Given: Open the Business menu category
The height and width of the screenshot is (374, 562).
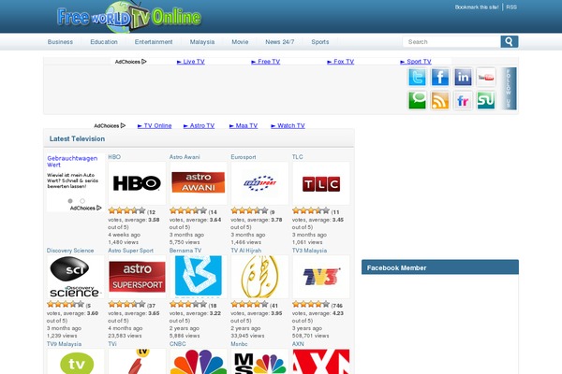Looking at the screenshot, I should 60,42.
